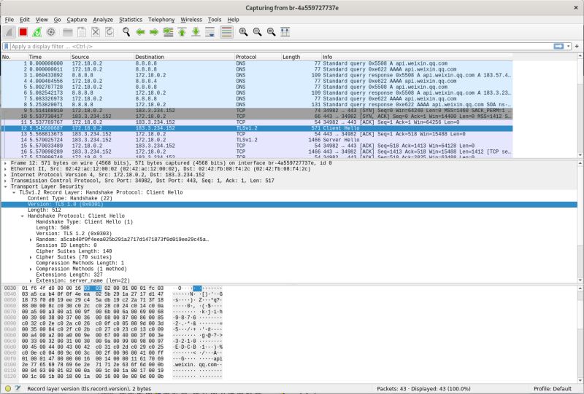Open the Statistics menu
The image size is (584, 394).
coord(131,20)
